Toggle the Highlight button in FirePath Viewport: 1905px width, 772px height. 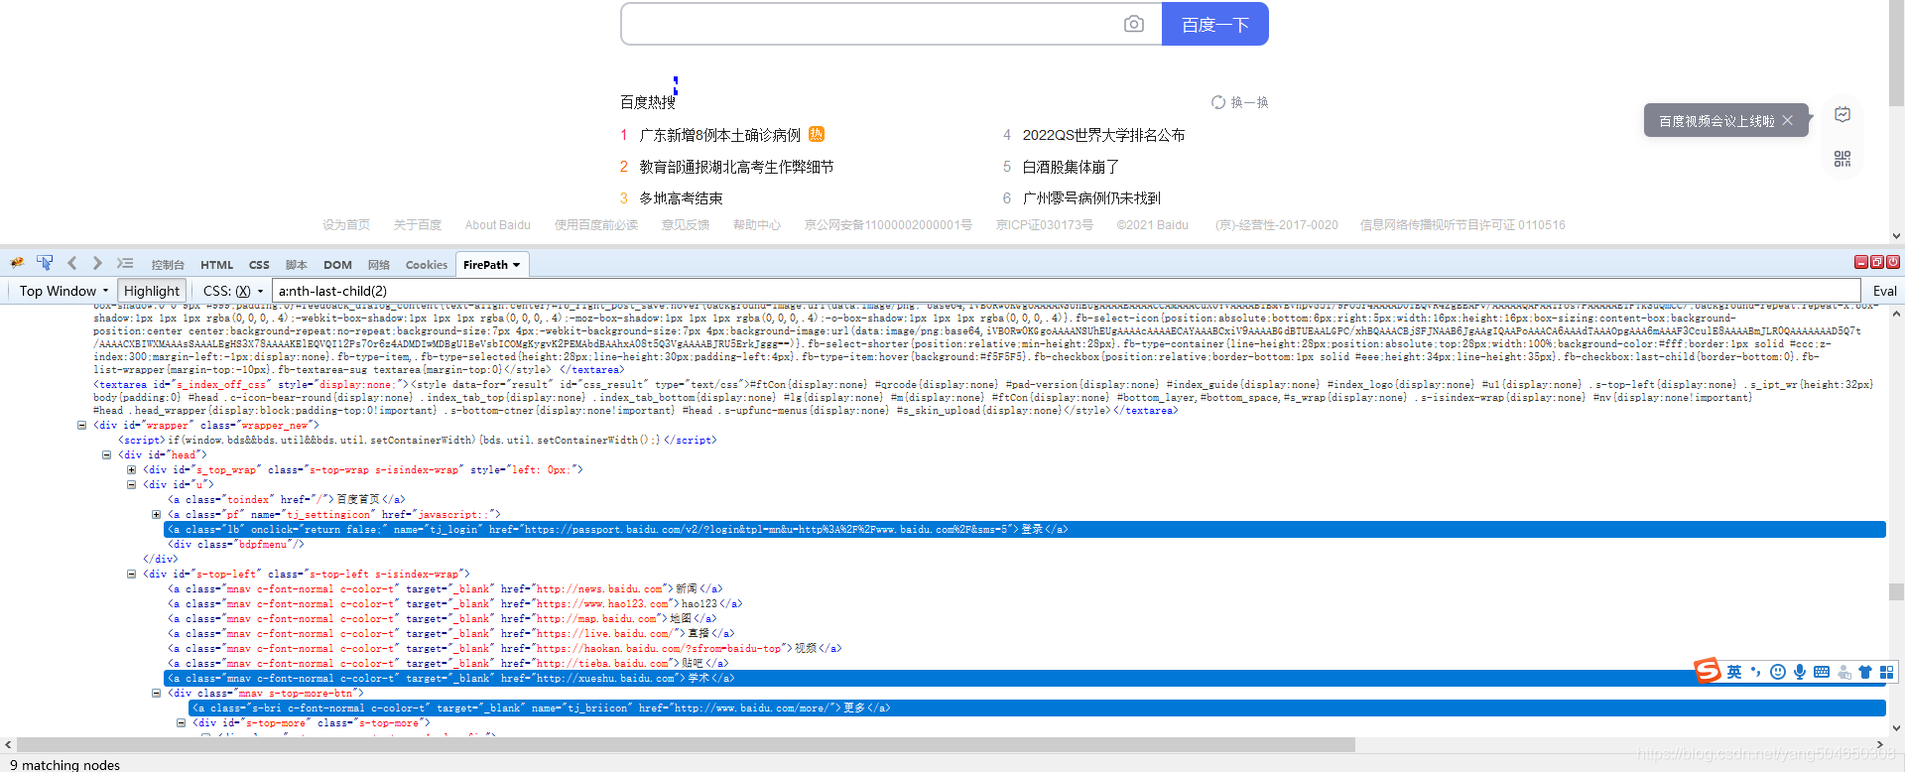(x=152, y=291)
